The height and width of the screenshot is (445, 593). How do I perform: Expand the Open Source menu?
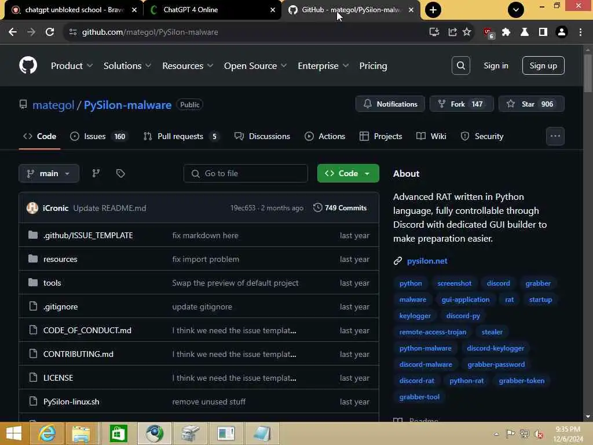[255, 66]
